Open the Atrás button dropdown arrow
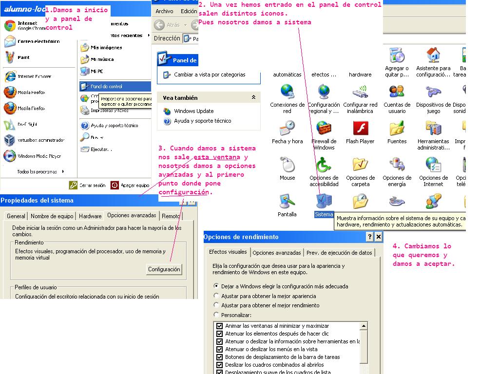This screenshot has width=499, height=374. click(x=185, y=25)
